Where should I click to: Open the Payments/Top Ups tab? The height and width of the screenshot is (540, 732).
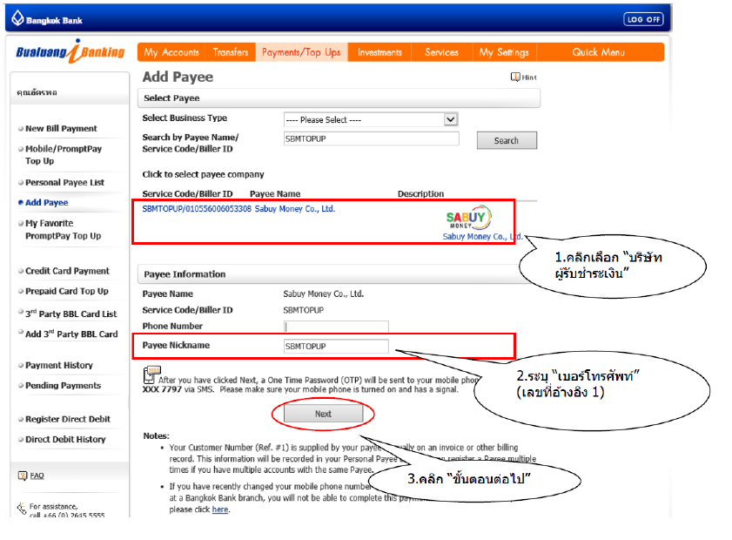[x=301, y=52]
